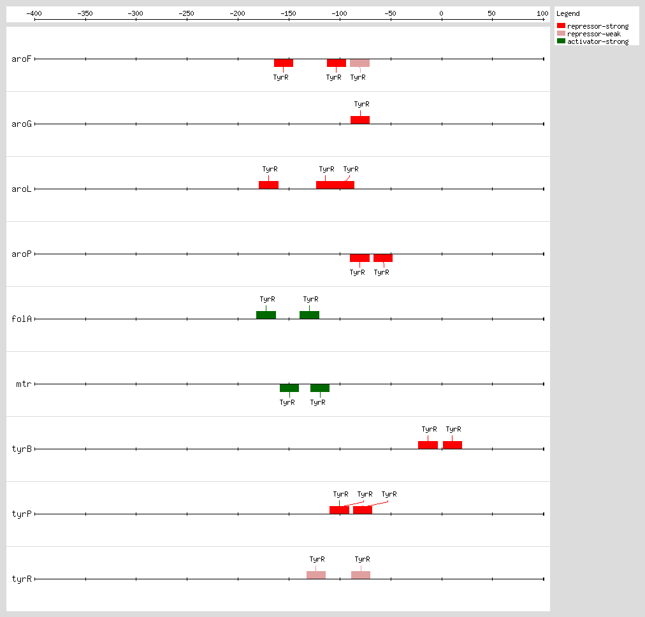Image resolution: width=645 pixels, height=617 pixels.
Task: Select the right pink weak site on tyrR
Action: coord(361,575)
